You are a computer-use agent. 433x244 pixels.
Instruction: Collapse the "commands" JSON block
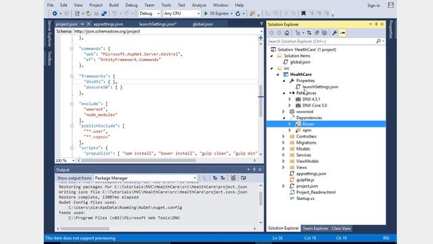tap(72, 49)
